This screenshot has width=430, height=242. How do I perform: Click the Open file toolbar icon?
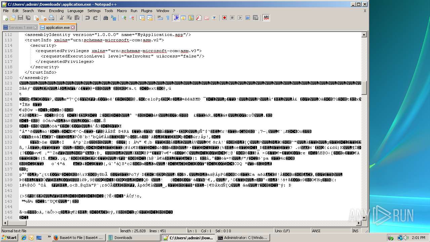(x=13, y=18)
